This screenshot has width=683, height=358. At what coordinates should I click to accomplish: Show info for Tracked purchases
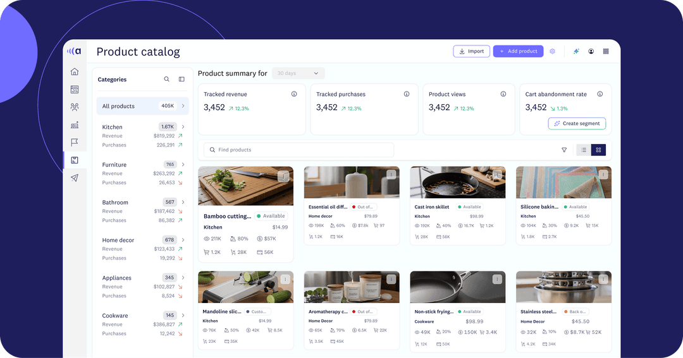click(x=407, y=94)
